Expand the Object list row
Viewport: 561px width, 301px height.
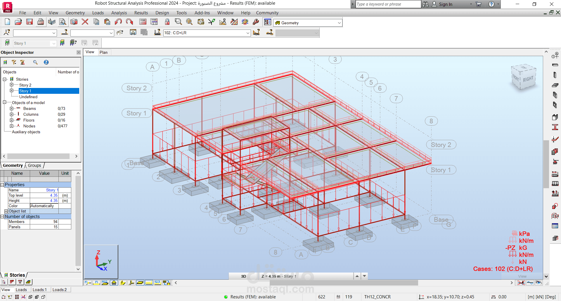6,211
